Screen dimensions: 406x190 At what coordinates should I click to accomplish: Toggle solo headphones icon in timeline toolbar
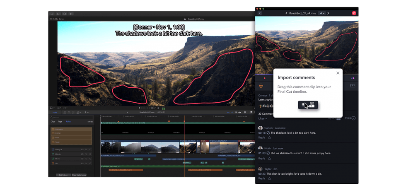point(236,112)
